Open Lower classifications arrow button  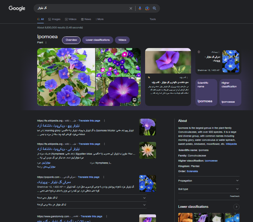coord(236,207)
